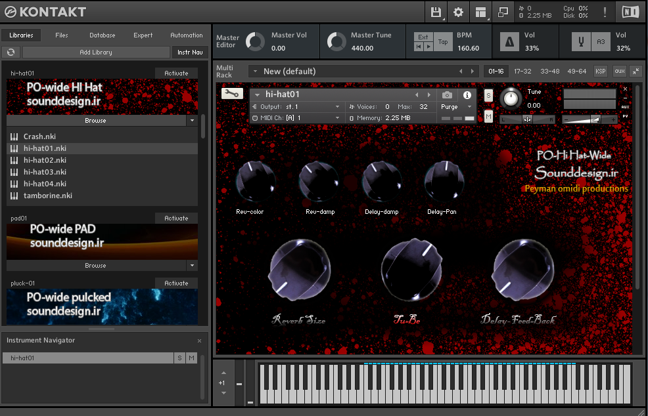Switch to the Libraries tab
648x416 pixels.
point(21,35)
